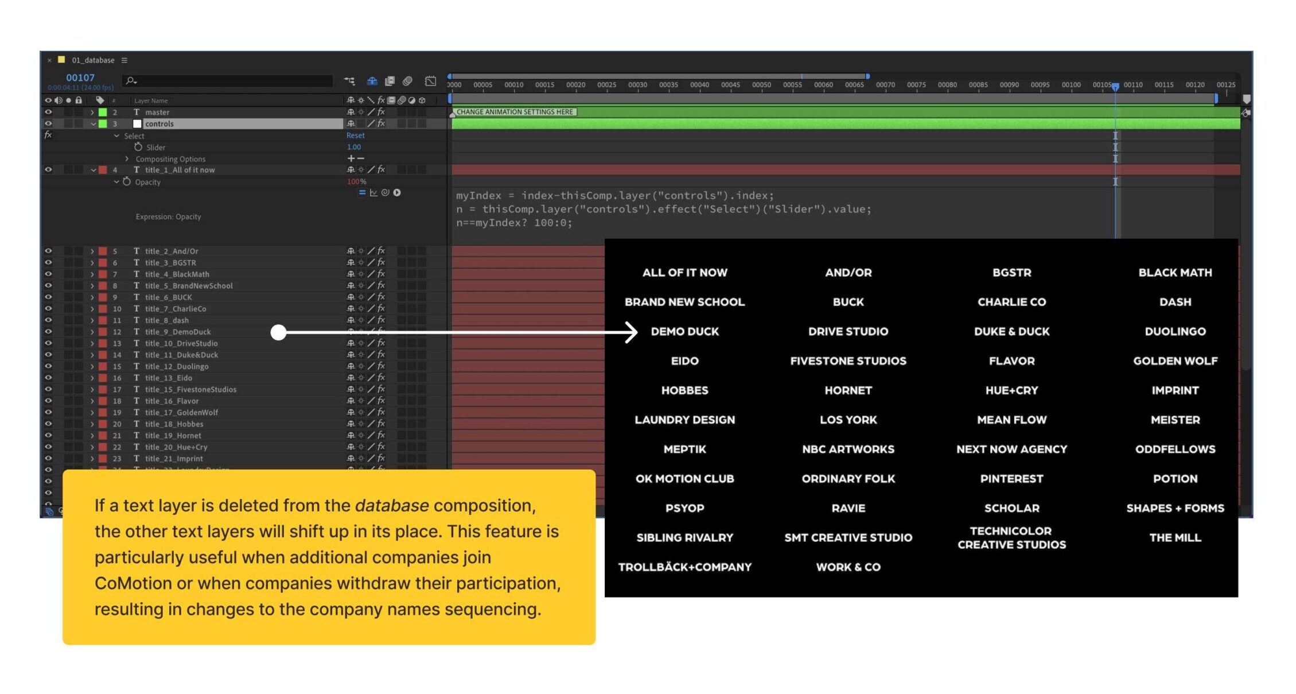
Task: Toggle the Opacity property stopwatch
Action: 127,181
